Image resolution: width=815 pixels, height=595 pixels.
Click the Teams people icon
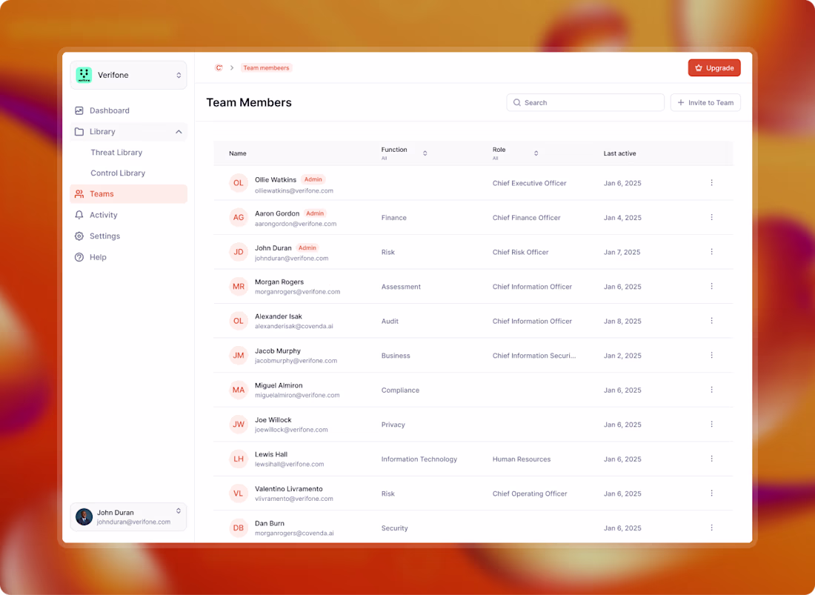coord(79,194)
